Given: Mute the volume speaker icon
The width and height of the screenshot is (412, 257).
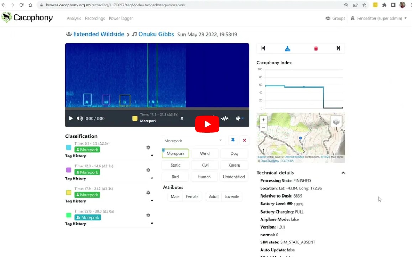Looking at the screenshot, I should (79, 119).
